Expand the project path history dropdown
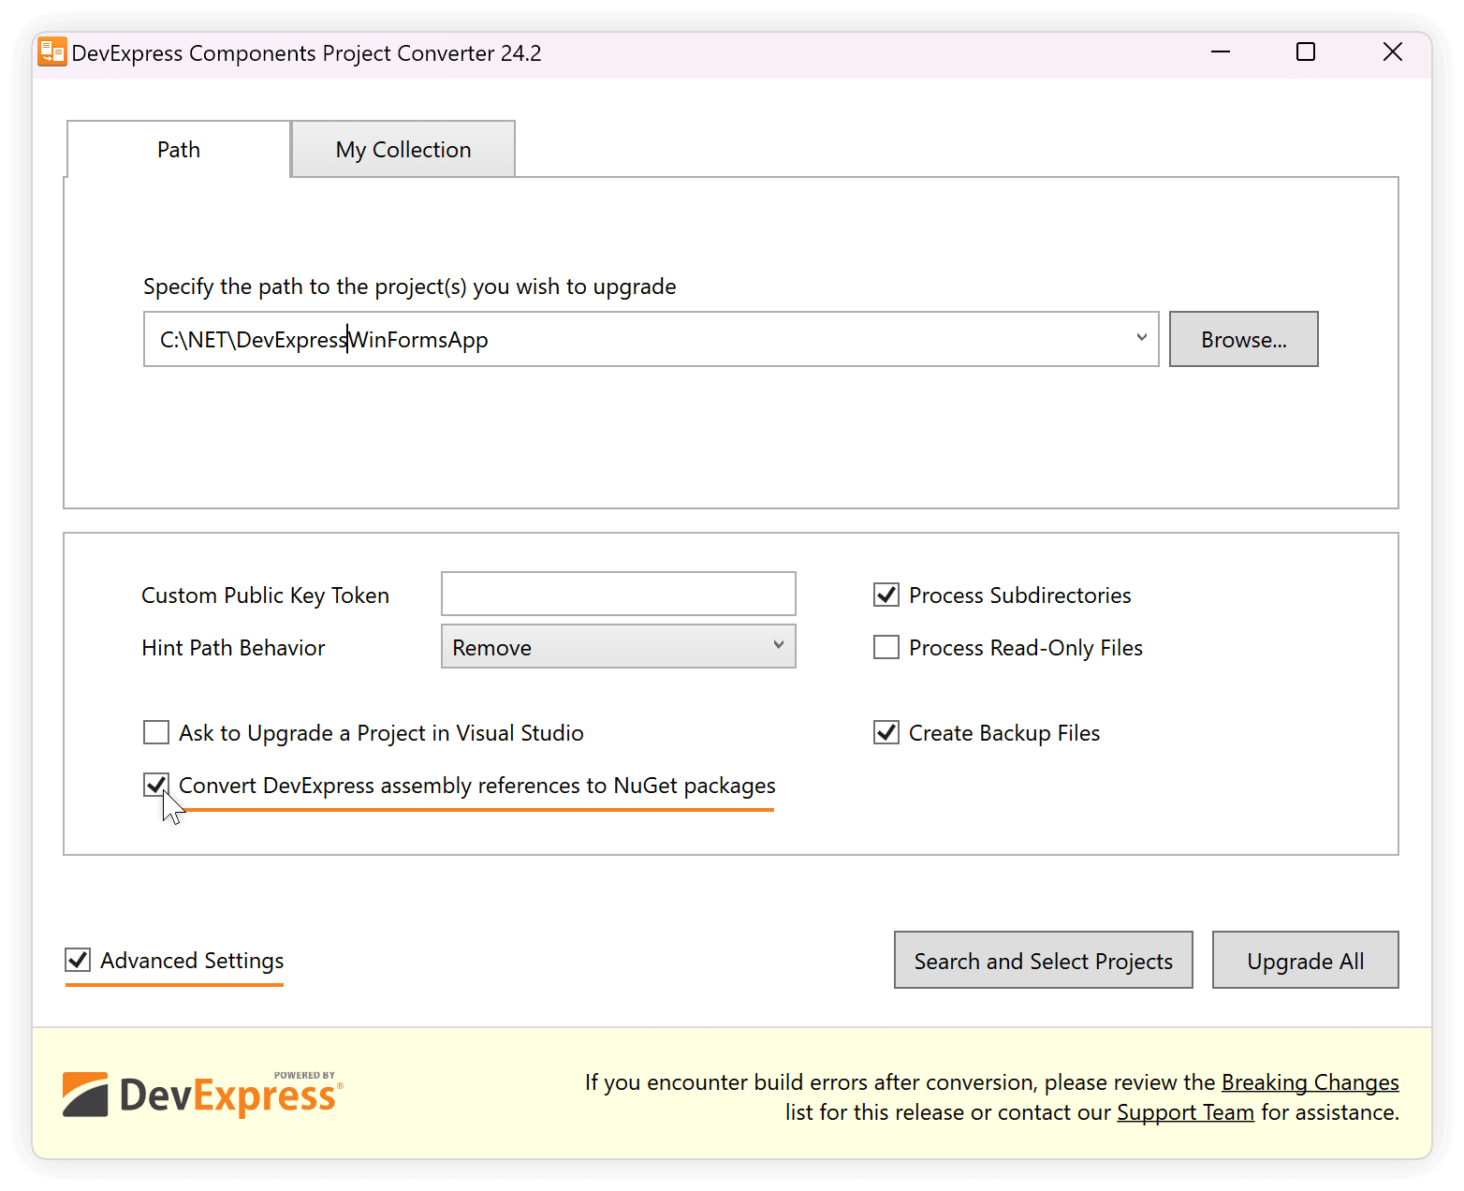Image resolution: width=1464 pixels, height=1191 pixels. 1141,338
